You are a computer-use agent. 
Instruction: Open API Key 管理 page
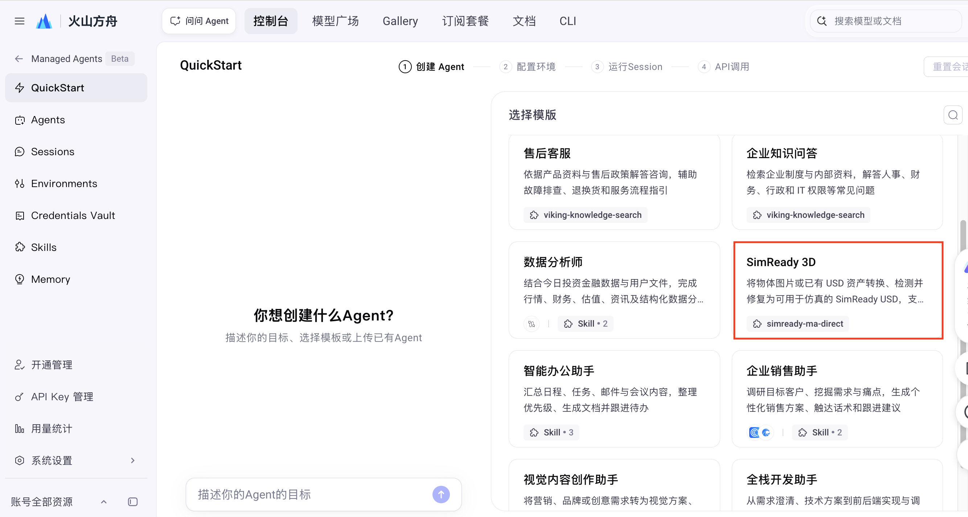(x=76, y=397)
